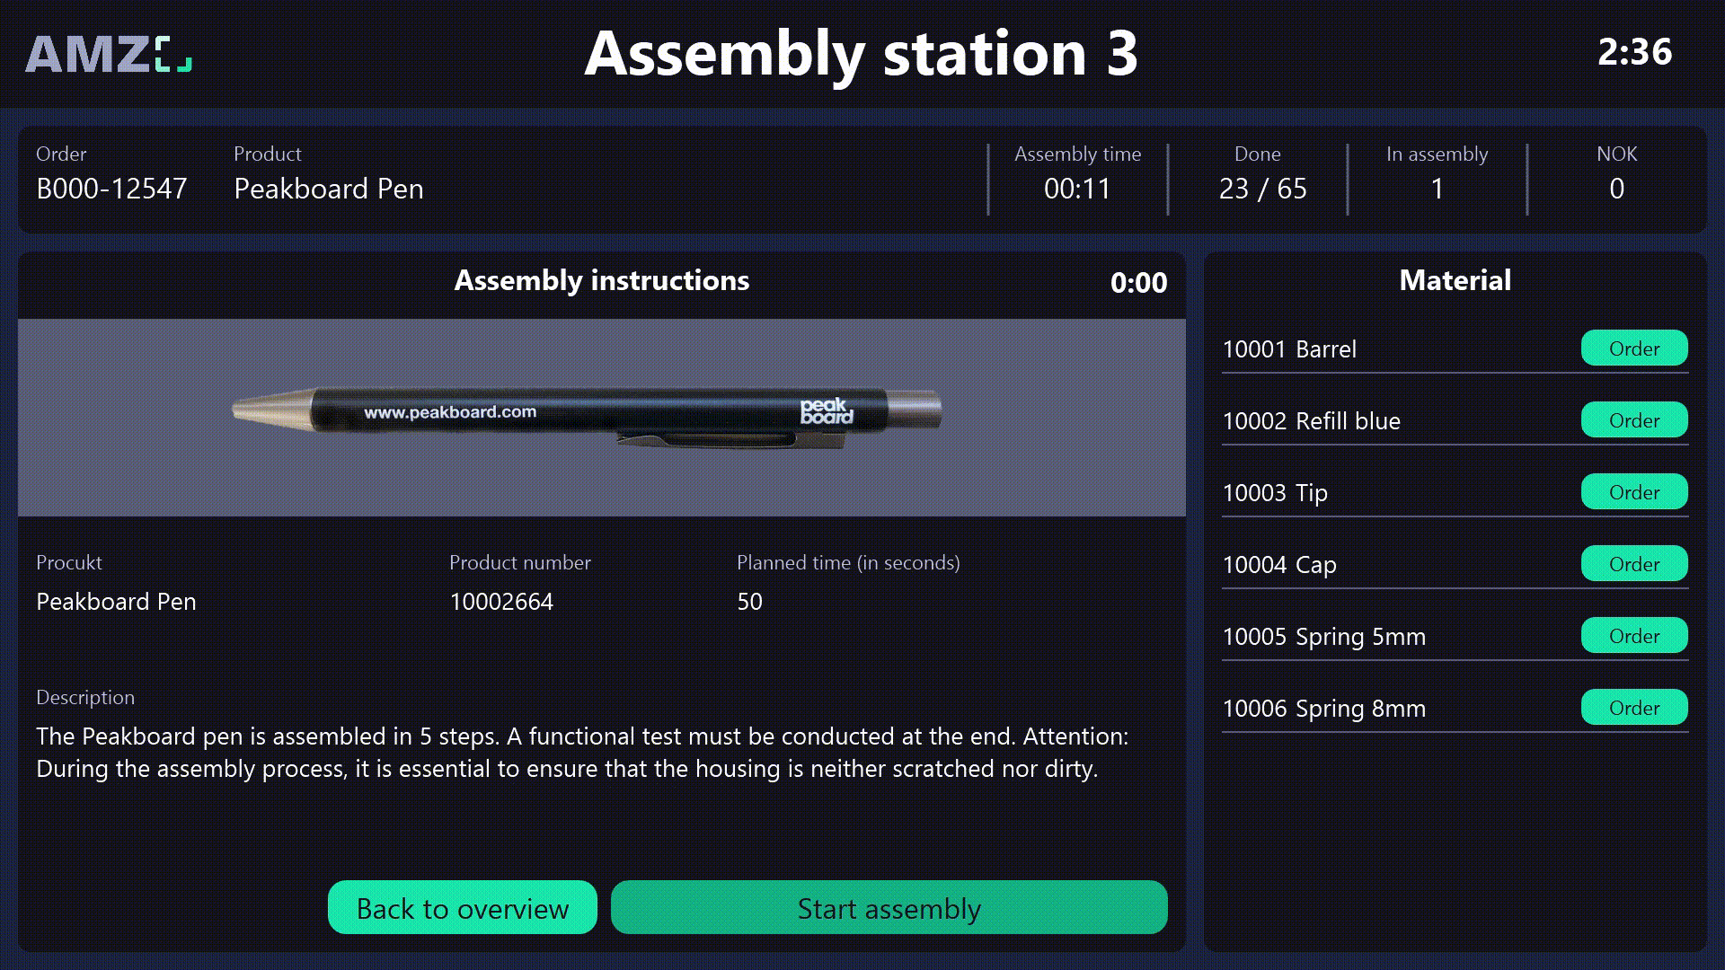Order the 10003 Tip material
Viewport: 1725px width, 970px height.
(1633, 491)
